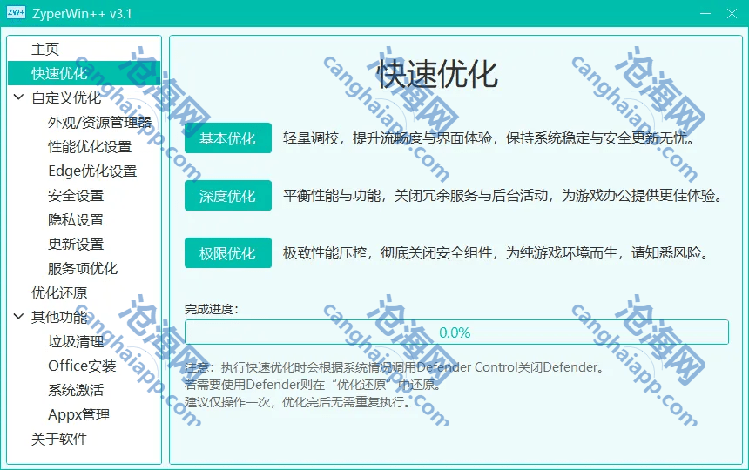Open the 主页 home page
This screenshot has height=470, width=749.
click(x=45, y=50)
